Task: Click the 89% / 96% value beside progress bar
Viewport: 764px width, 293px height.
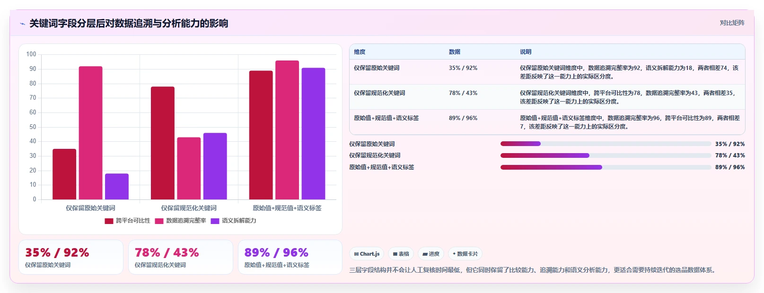Action: pyautogui.click(x=730, y=167)
